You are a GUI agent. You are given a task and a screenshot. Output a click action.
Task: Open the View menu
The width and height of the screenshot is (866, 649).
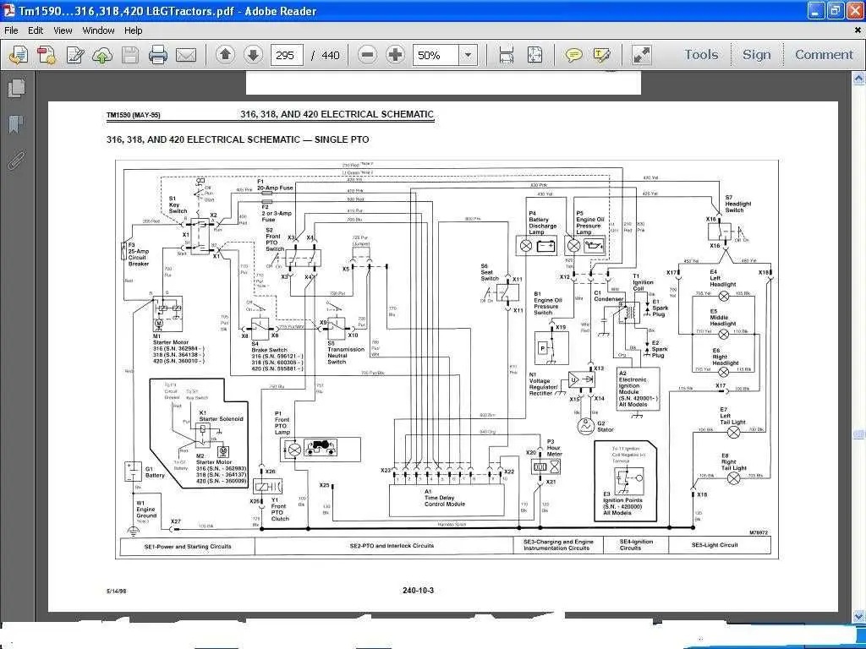pos(63,30)
